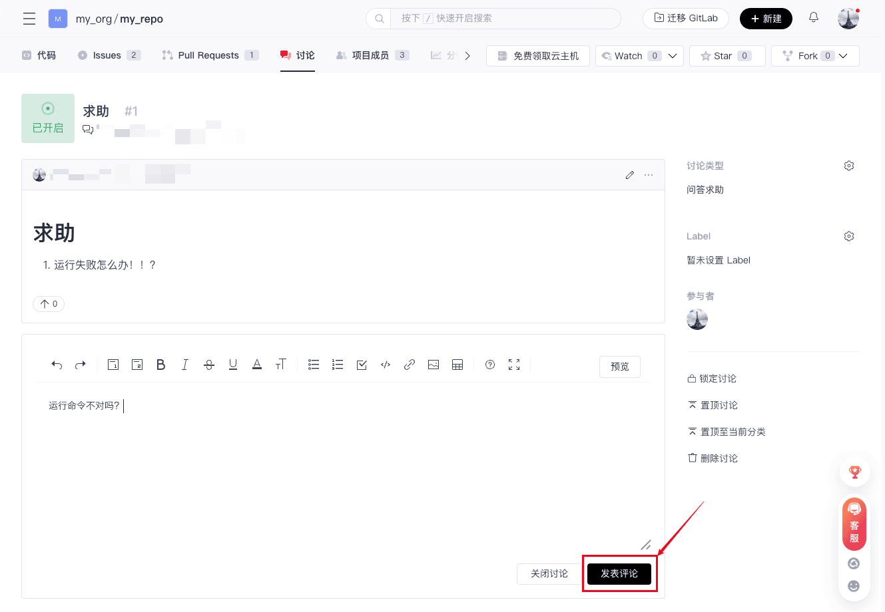Viewport: 885px width, 612px height.
Task: Insert a task checklist in editor
Action: point(362,365)
